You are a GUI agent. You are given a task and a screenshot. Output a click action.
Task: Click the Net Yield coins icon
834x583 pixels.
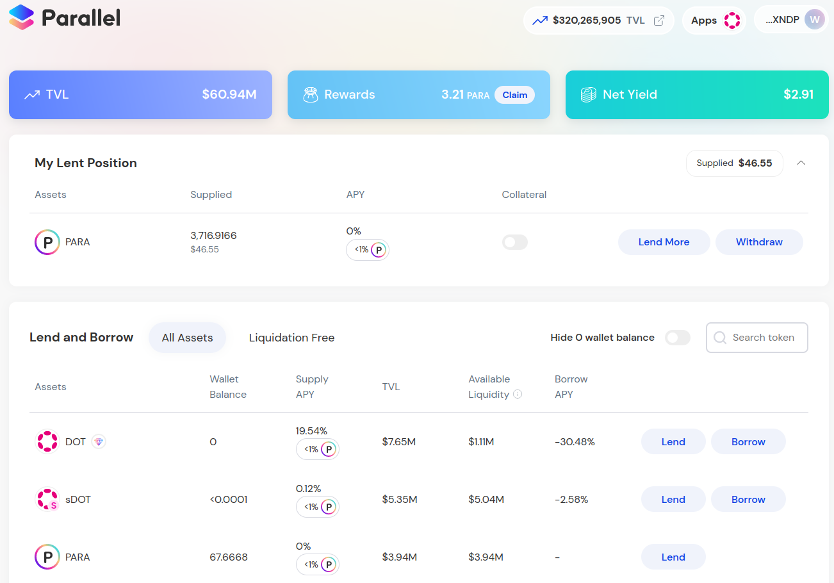click(x=588, y=95)
